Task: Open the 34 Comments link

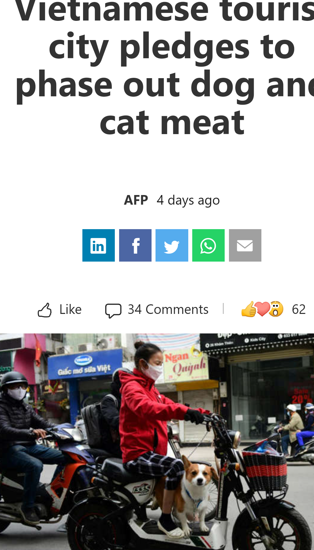Action: tap(168, 309)
